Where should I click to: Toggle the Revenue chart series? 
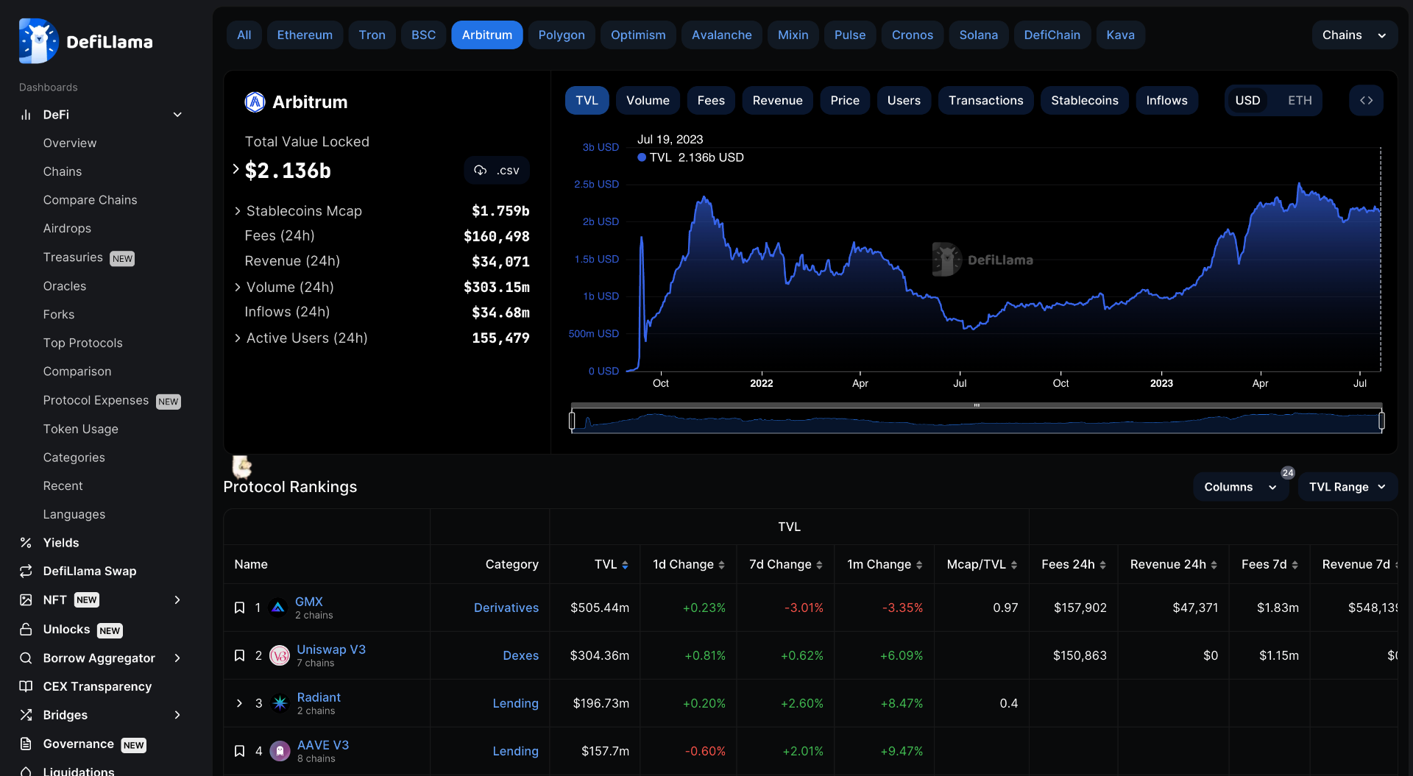777,101
